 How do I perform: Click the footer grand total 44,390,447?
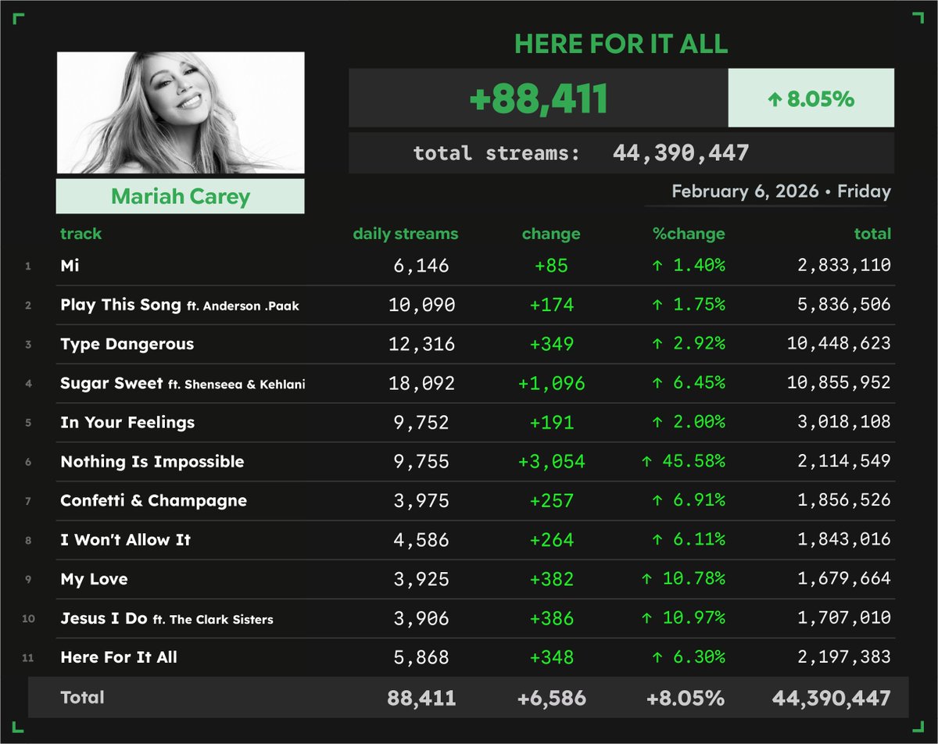(x=831, y=698)
